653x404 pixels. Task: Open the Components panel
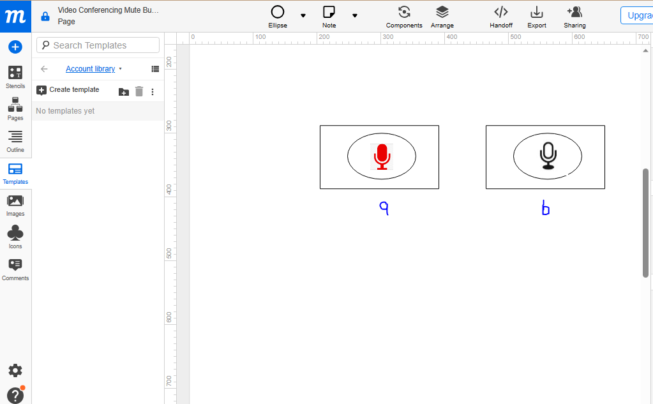[x=404, y=16]
